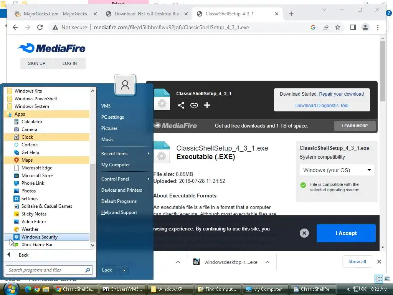The width and height of the screenshot is (393, 295).
Task: Bookmark this page with the star
Action: pos(338,27)
